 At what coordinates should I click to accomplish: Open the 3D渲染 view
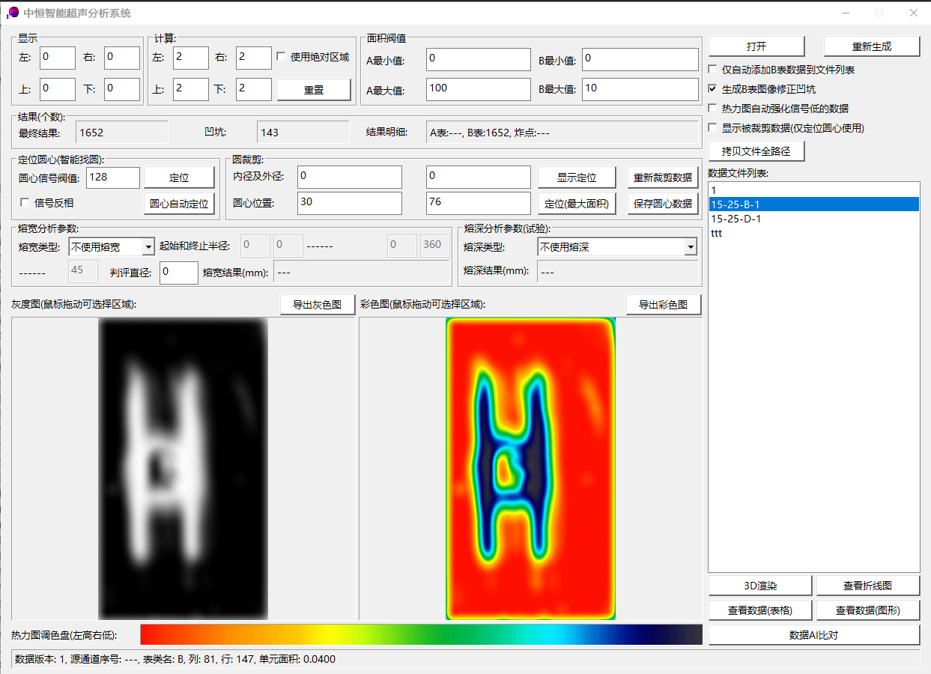[760, 586]
